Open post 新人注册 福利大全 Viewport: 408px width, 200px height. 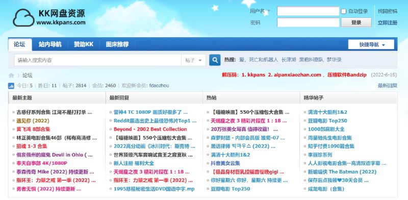tap(134, 163)
